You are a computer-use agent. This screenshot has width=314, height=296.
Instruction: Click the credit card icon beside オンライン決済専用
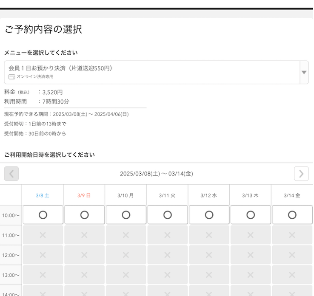pyautogui.click(x=11, y=77)
